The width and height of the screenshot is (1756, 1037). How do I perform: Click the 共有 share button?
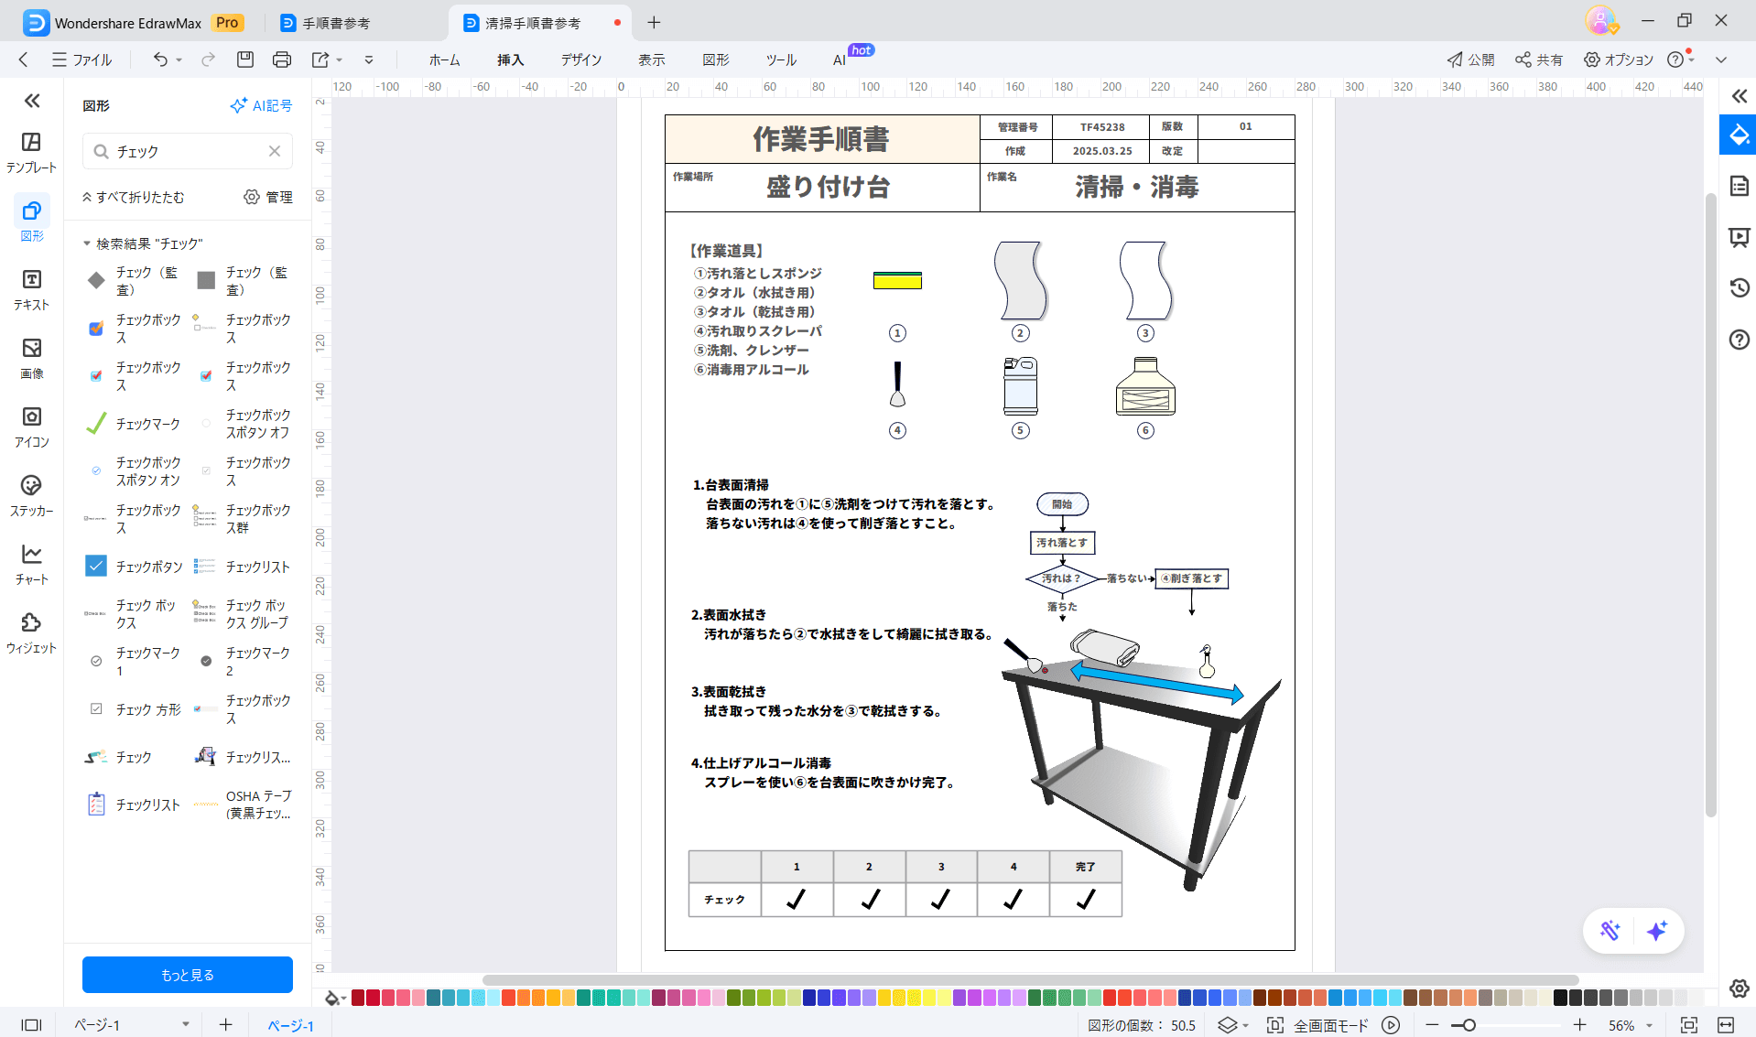click(x=1539, y=59)
